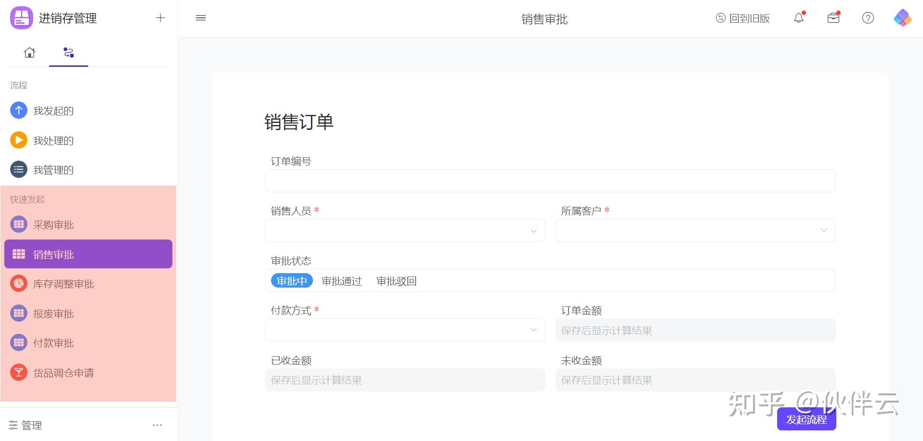
Task: Click the plus icon beside 进销存管理
Action: point(160,18)
